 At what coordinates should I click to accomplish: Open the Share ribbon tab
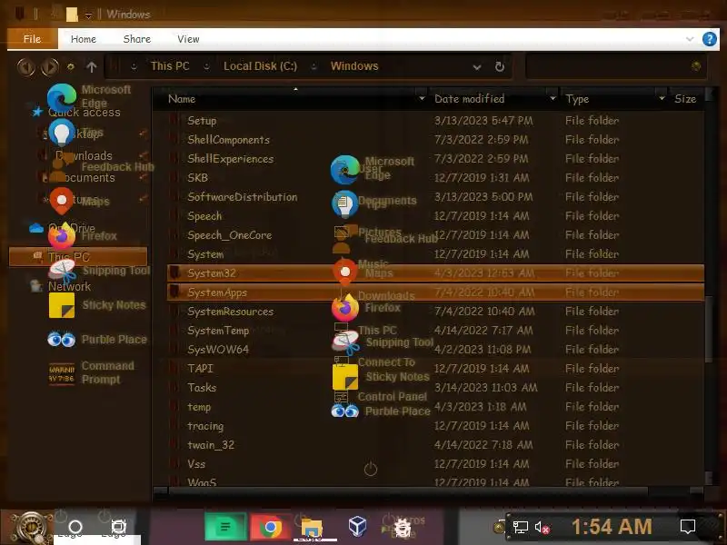coord(137,39)
